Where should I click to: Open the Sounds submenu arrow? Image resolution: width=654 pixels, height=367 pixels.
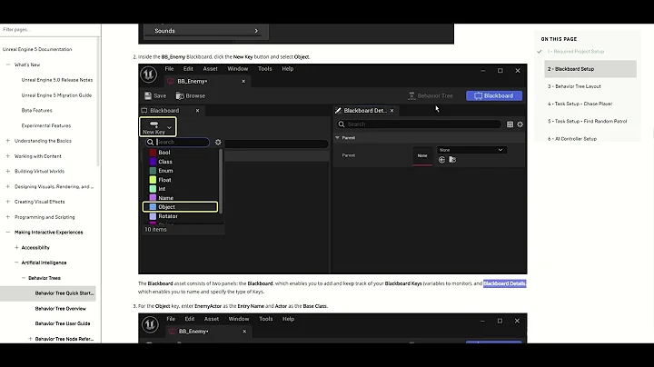(256, 31)
